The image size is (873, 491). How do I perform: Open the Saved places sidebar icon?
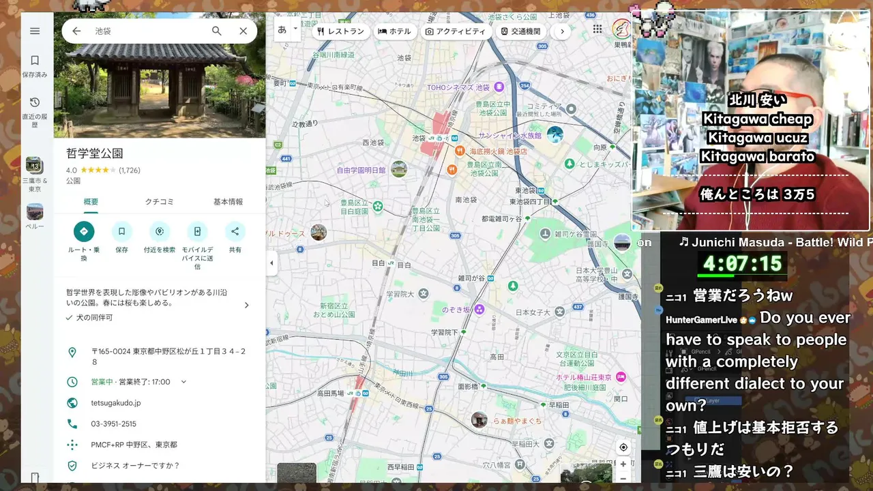click(35, 65)
